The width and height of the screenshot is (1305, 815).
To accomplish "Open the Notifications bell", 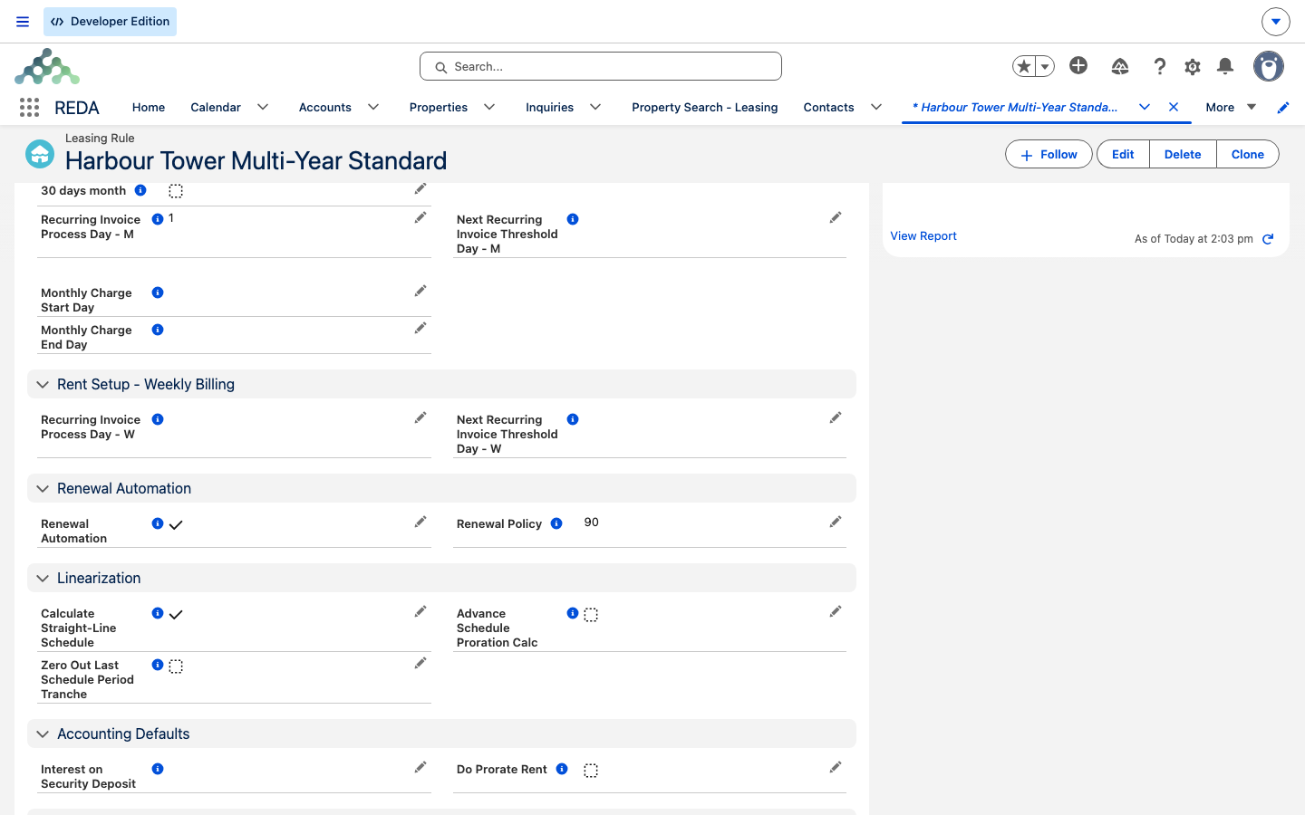I will click(x=1225, y=66).
